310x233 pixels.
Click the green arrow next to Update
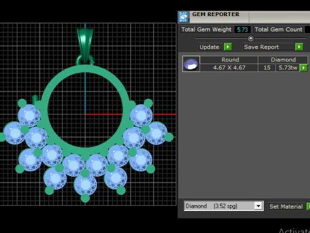pos(228,47)
